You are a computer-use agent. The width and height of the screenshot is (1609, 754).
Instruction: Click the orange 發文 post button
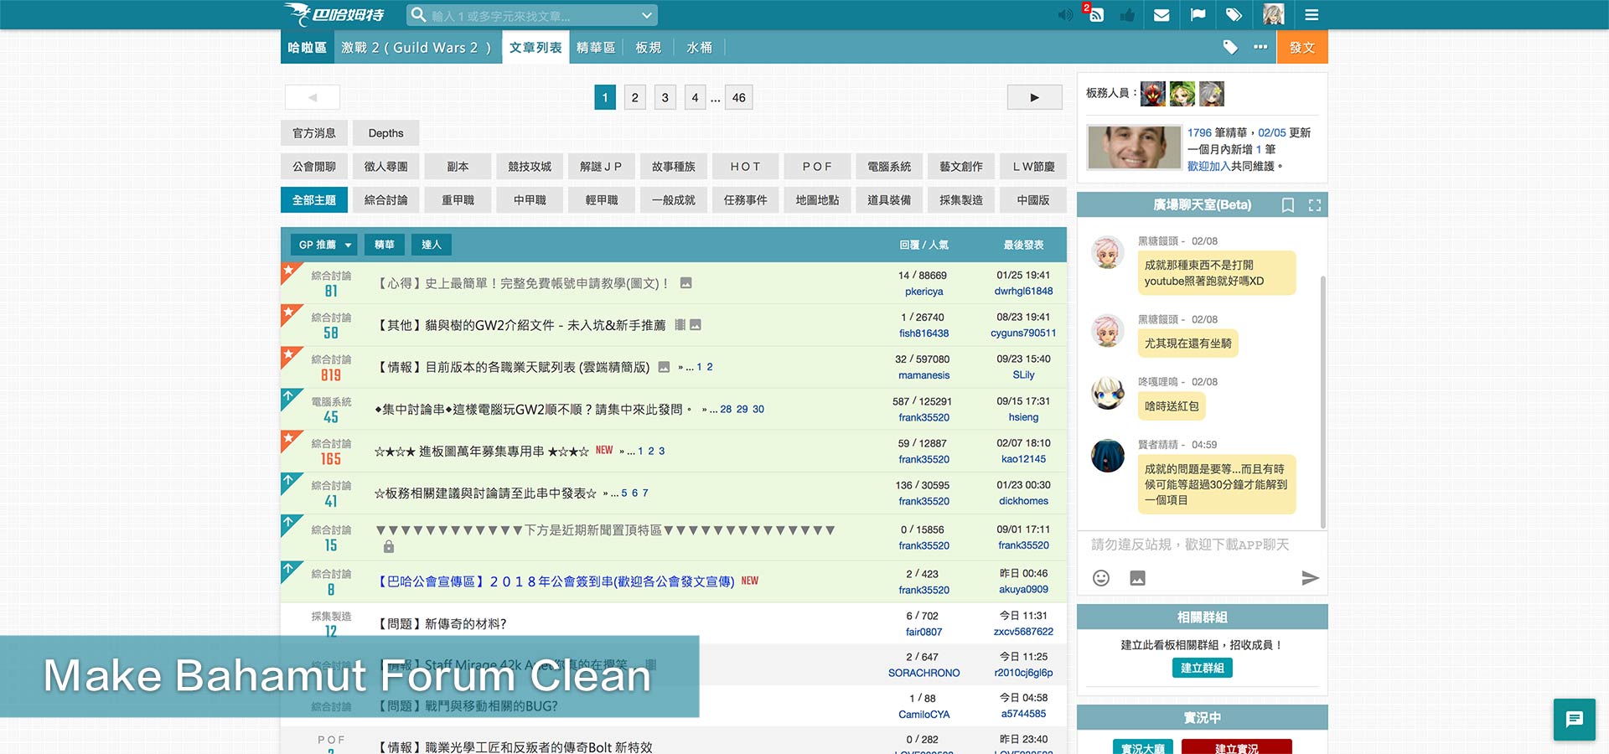coord(1301,48)
